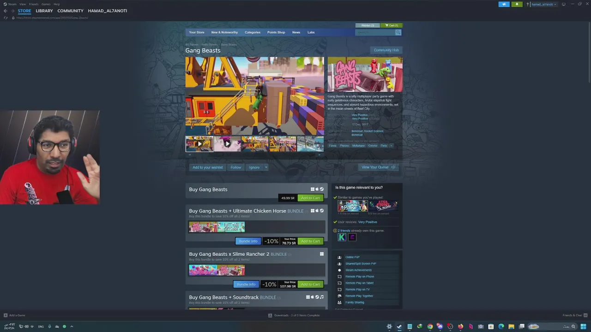
Task: Click the Ignore button
Action: click(x=254, y=167)
